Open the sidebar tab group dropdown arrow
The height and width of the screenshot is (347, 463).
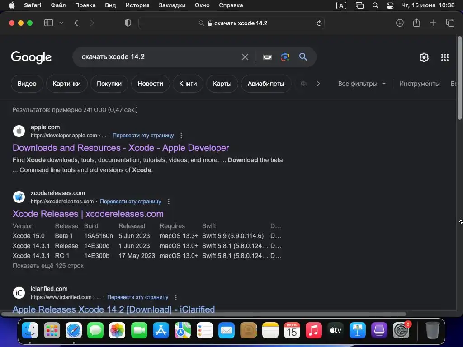pyautogui.click(x=61, y=23)
